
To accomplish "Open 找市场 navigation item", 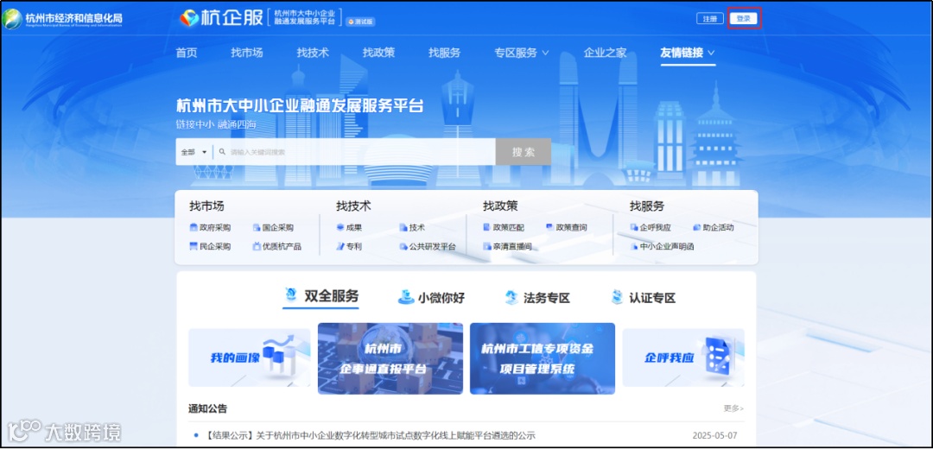I will tap(247, 53).
